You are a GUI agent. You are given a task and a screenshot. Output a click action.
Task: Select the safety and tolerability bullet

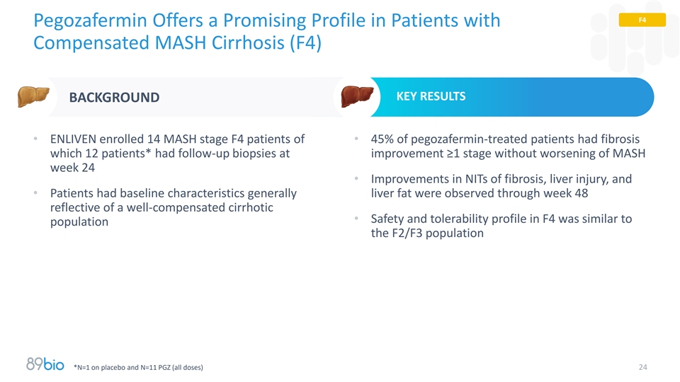click(x=501, y=226)
